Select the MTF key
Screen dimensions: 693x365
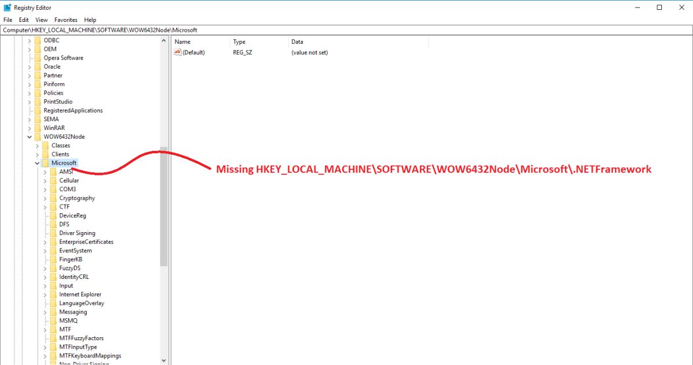(x=65, y=329)
